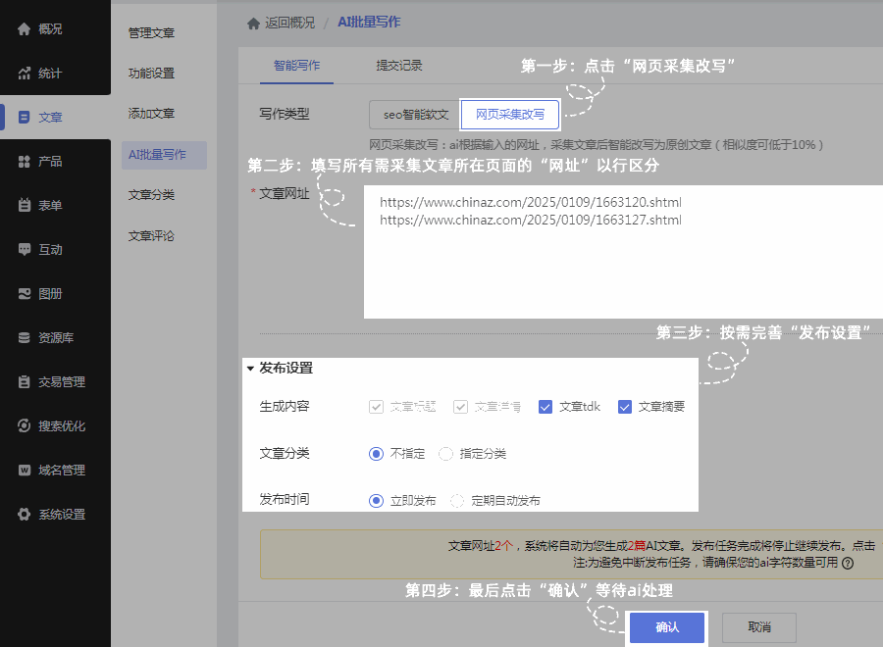The width and height of the screenshot is (883, 647).
Task: Click the 交易管理 clipboard icon
Action: coord(24,382)
